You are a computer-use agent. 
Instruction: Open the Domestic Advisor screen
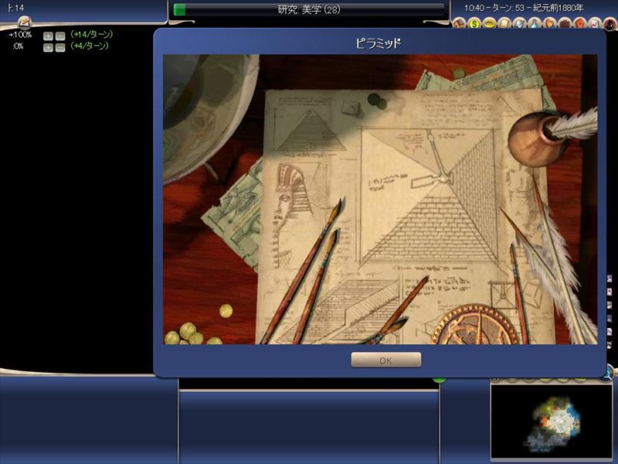461,23
